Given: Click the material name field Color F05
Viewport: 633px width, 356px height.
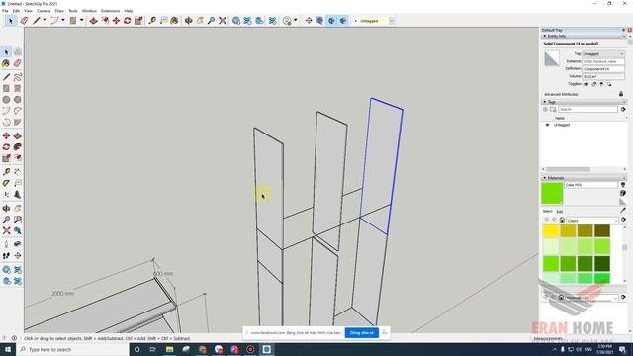Looking at the screenshot, I should 590,185.
